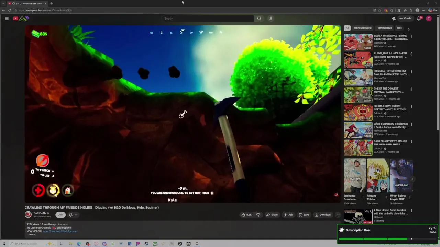Screen dimensions: 440x247
Task: Click the Join channel button
Action: 60,215
